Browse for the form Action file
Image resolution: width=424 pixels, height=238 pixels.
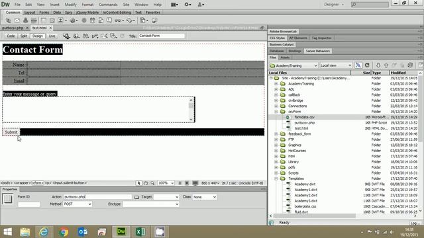(x=136, y=197)
